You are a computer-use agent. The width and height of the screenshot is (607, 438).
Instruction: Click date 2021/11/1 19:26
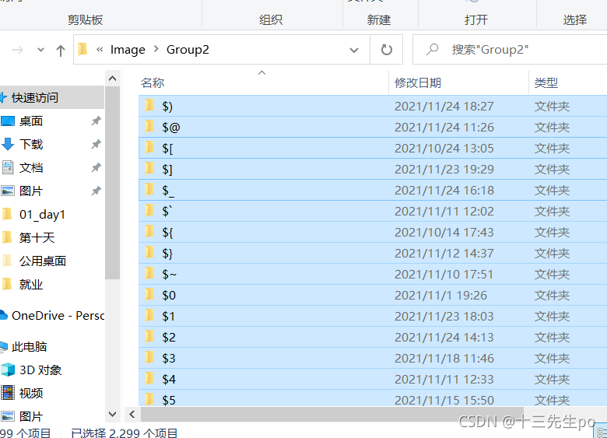[440, 295]
